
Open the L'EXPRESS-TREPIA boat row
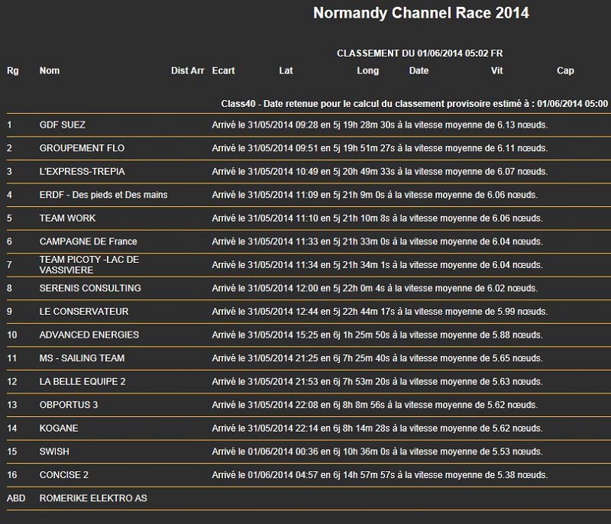click(x=82, y=171)
